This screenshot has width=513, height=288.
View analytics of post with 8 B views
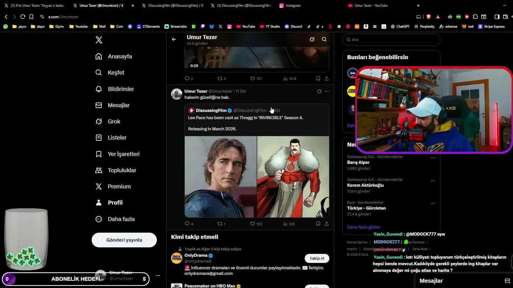pyautogui.click(x=289, y=224)
